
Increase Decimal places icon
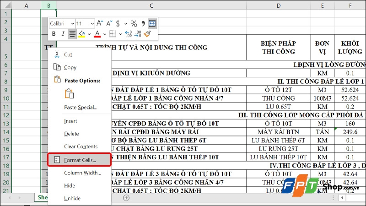coord(129,34)
